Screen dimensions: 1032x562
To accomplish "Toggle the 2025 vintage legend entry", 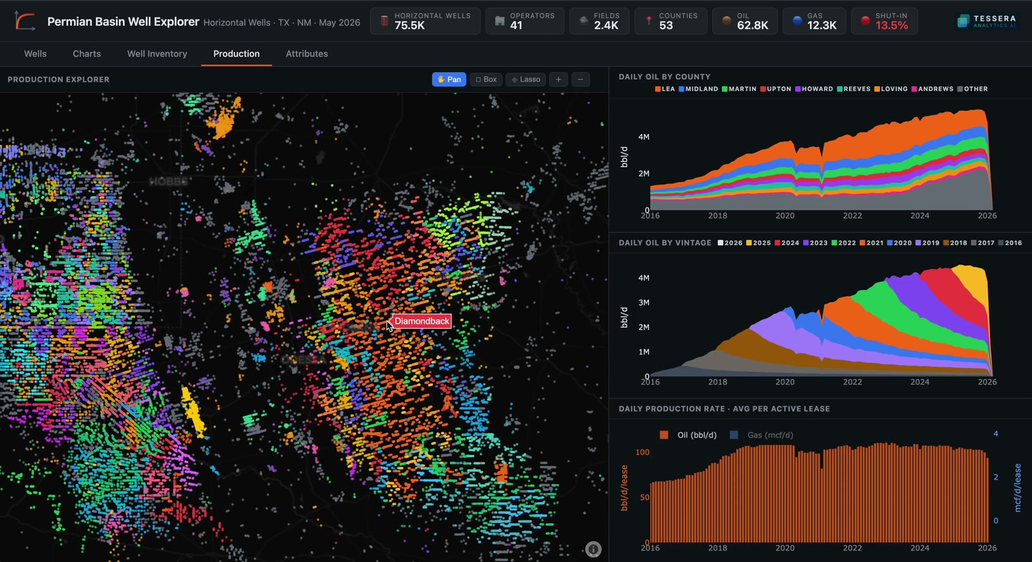I will click(x=759, y=243).
